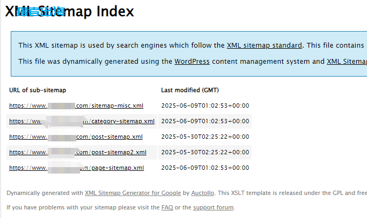Select the page-sitemap.xml last modified timestamp
Viewport: 367px width, 218px height.
(x=205, y=168)
